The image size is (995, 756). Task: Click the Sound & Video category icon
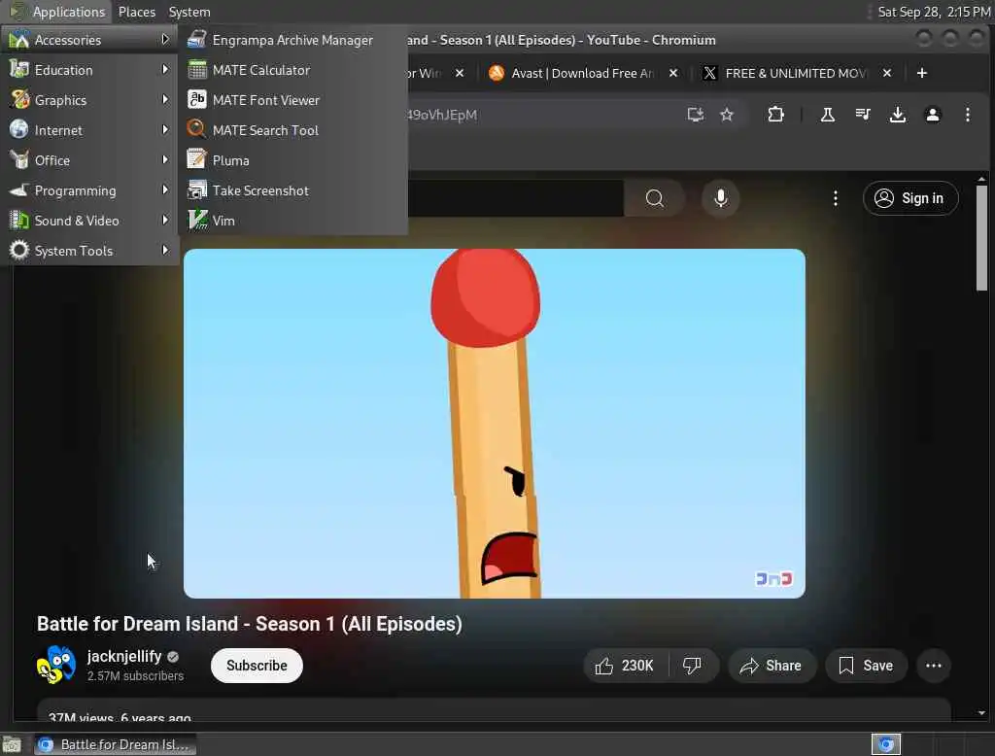[x=19, y=221]
